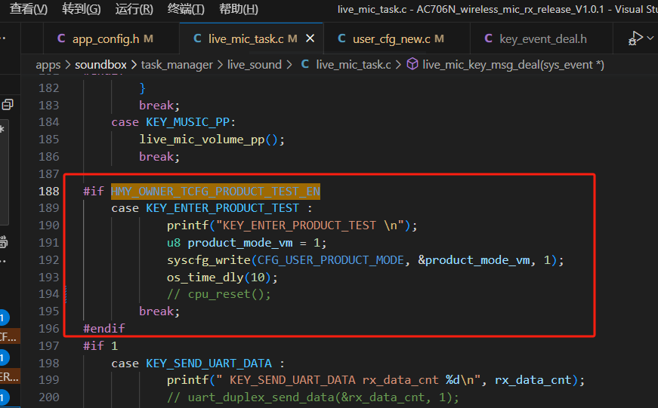The height and width of the screenshot is (408, 658).
Task: Click KEY_SEND_UART_DATA case label
Action: (x=209, y=364)
